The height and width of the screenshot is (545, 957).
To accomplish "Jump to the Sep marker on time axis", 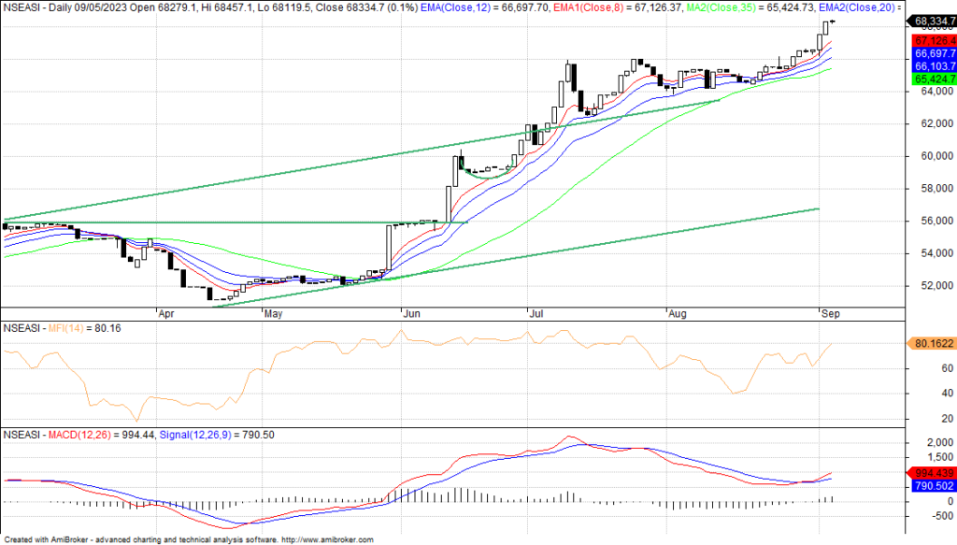I will tap(830, 315).
